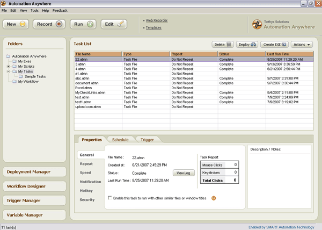Image resolution: width=322 pixels, height=230 pixels.
Task: Click the Edit pencil icon button
Action: pyautogui.click(x=121, y=24)
